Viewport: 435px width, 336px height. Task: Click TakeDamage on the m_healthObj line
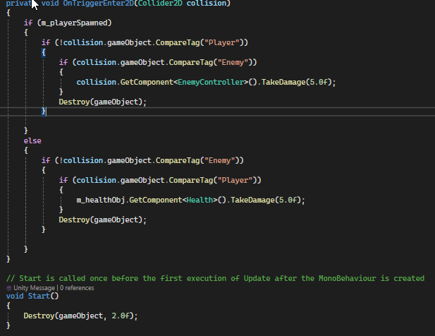pyautogui.click(x=252, y=200)
